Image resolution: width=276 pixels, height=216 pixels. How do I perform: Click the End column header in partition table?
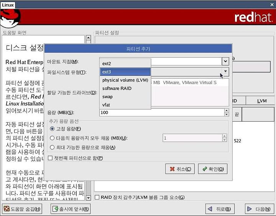237,115
